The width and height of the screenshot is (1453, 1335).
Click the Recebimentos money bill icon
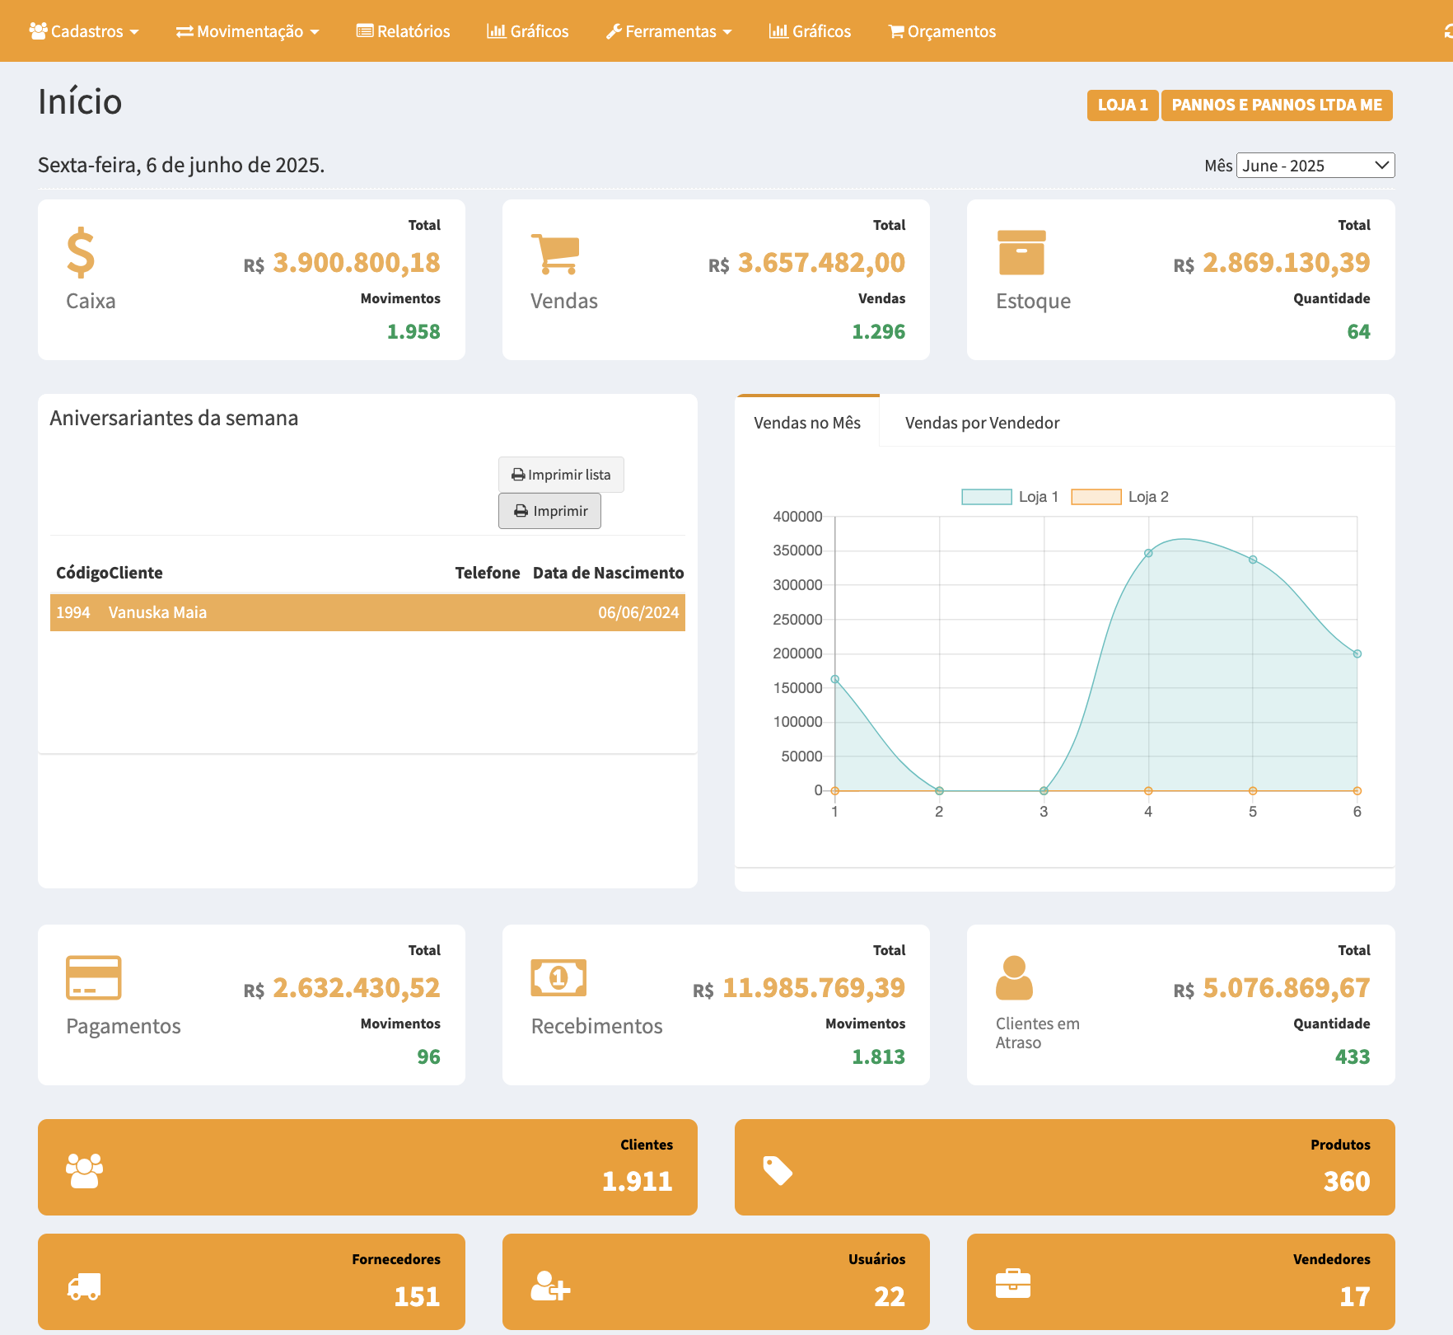pyautogui.click(x=558, y=977)
